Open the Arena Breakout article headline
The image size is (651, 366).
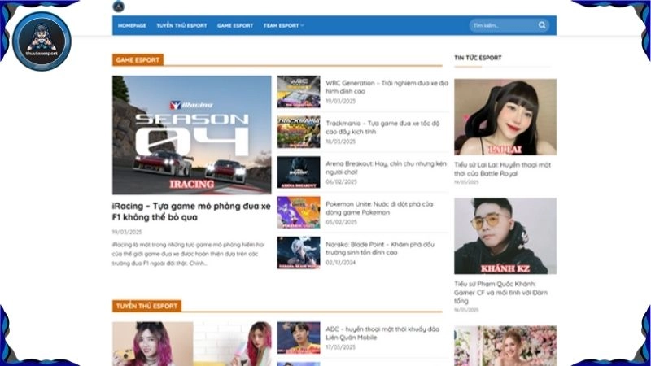pyautogui.click(x=386, y=168)
